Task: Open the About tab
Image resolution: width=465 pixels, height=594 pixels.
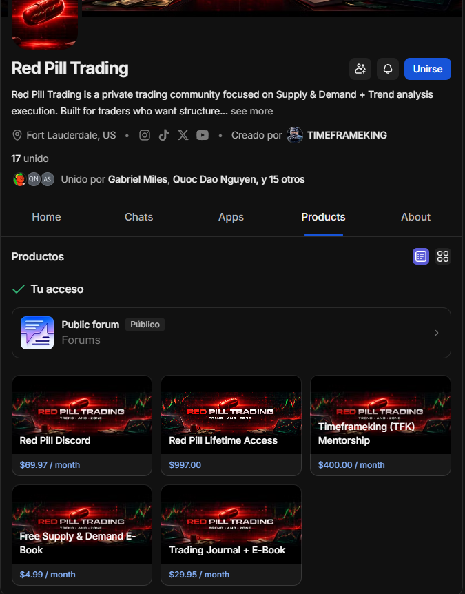Action: [x=416, y=217]
